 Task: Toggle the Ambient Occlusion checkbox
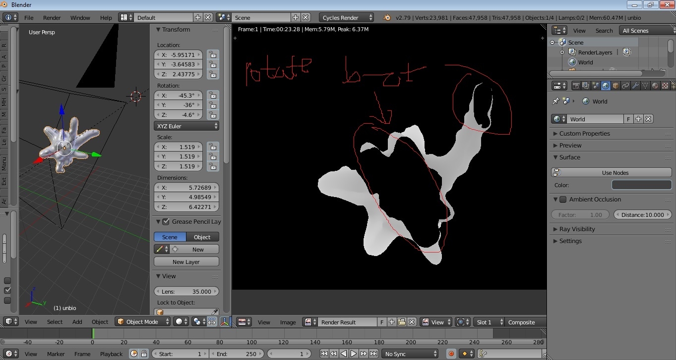pos(563,200)
